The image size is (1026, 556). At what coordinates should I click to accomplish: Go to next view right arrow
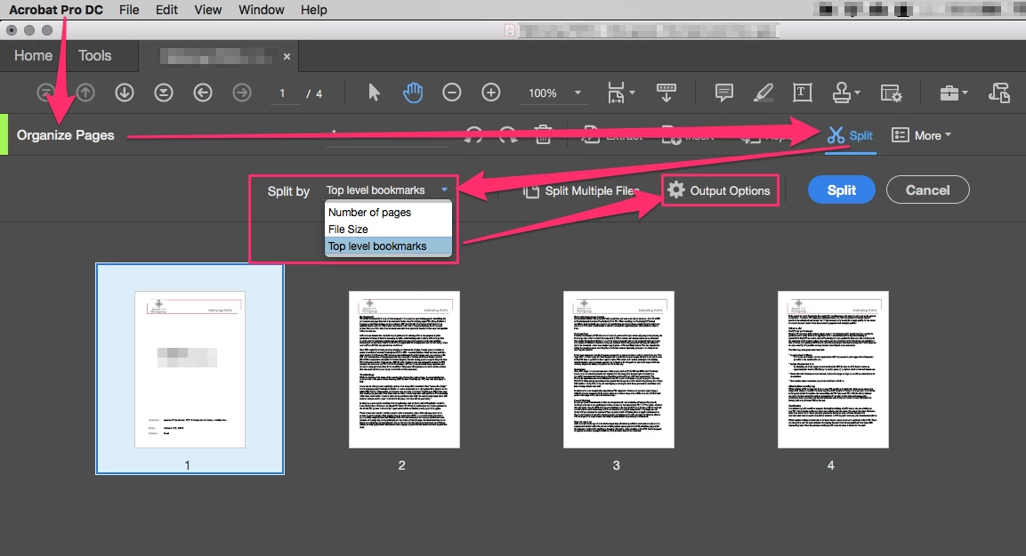point(242,93)
